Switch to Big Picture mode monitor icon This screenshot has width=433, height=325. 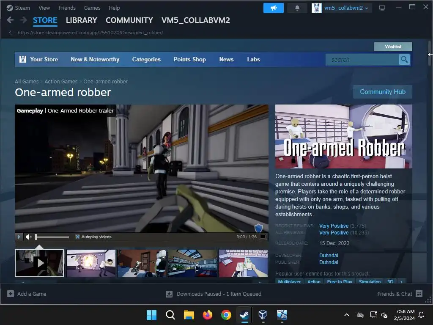(382, 8)
